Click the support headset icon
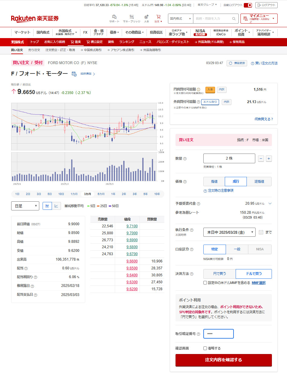This screenshot has height=377, width=287. (114, 17)
